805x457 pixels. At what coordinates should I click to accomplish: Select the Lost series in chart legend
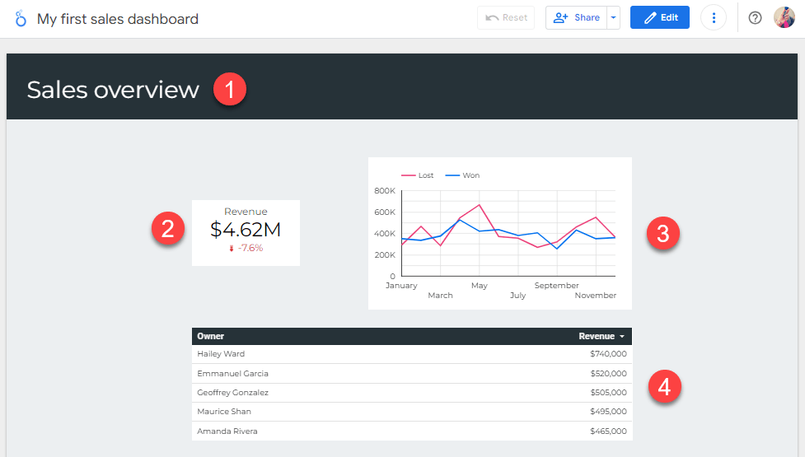[417, 175]
